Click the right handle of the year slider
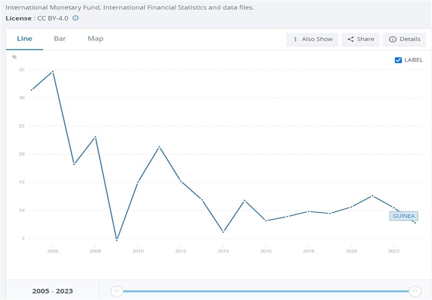 [x=415, y=291]
